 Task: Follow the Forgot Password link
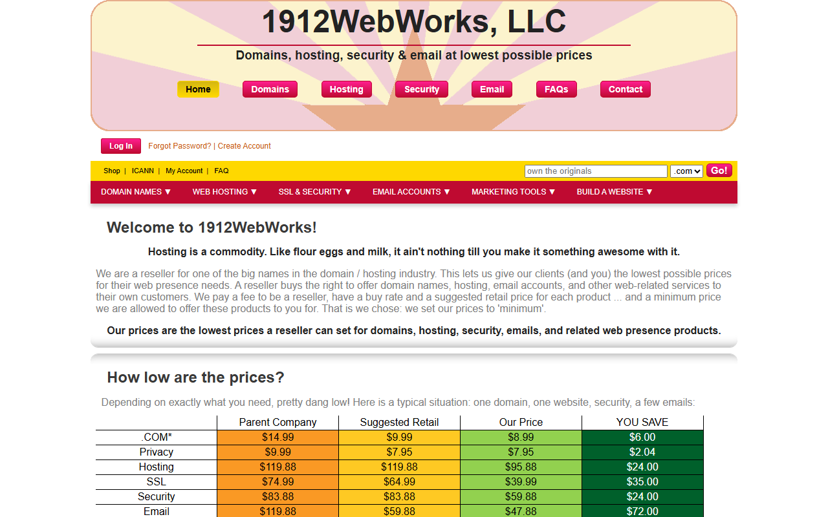click(x=180, y=146)
